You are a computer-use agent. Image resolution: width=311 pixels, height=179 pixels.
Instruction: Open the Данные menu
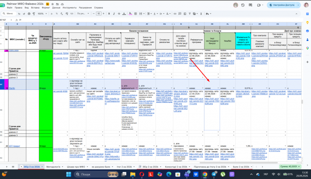[x=56, y=8]
